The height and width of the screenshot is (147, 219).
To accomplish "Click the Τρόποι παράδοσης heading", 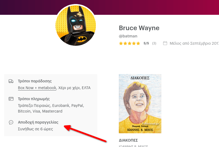I will coord(35,81).
